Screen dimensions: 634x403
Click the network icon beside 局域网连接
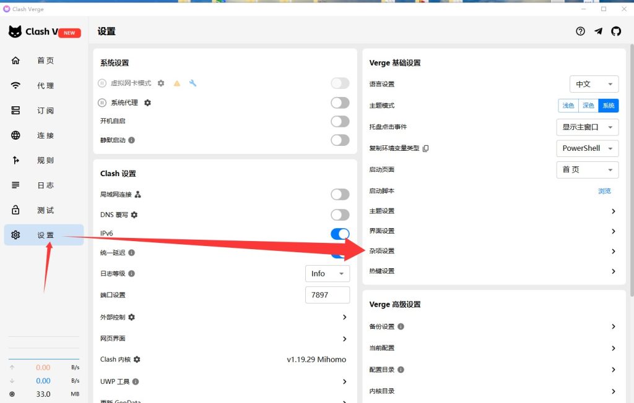[x=138, y=195]
